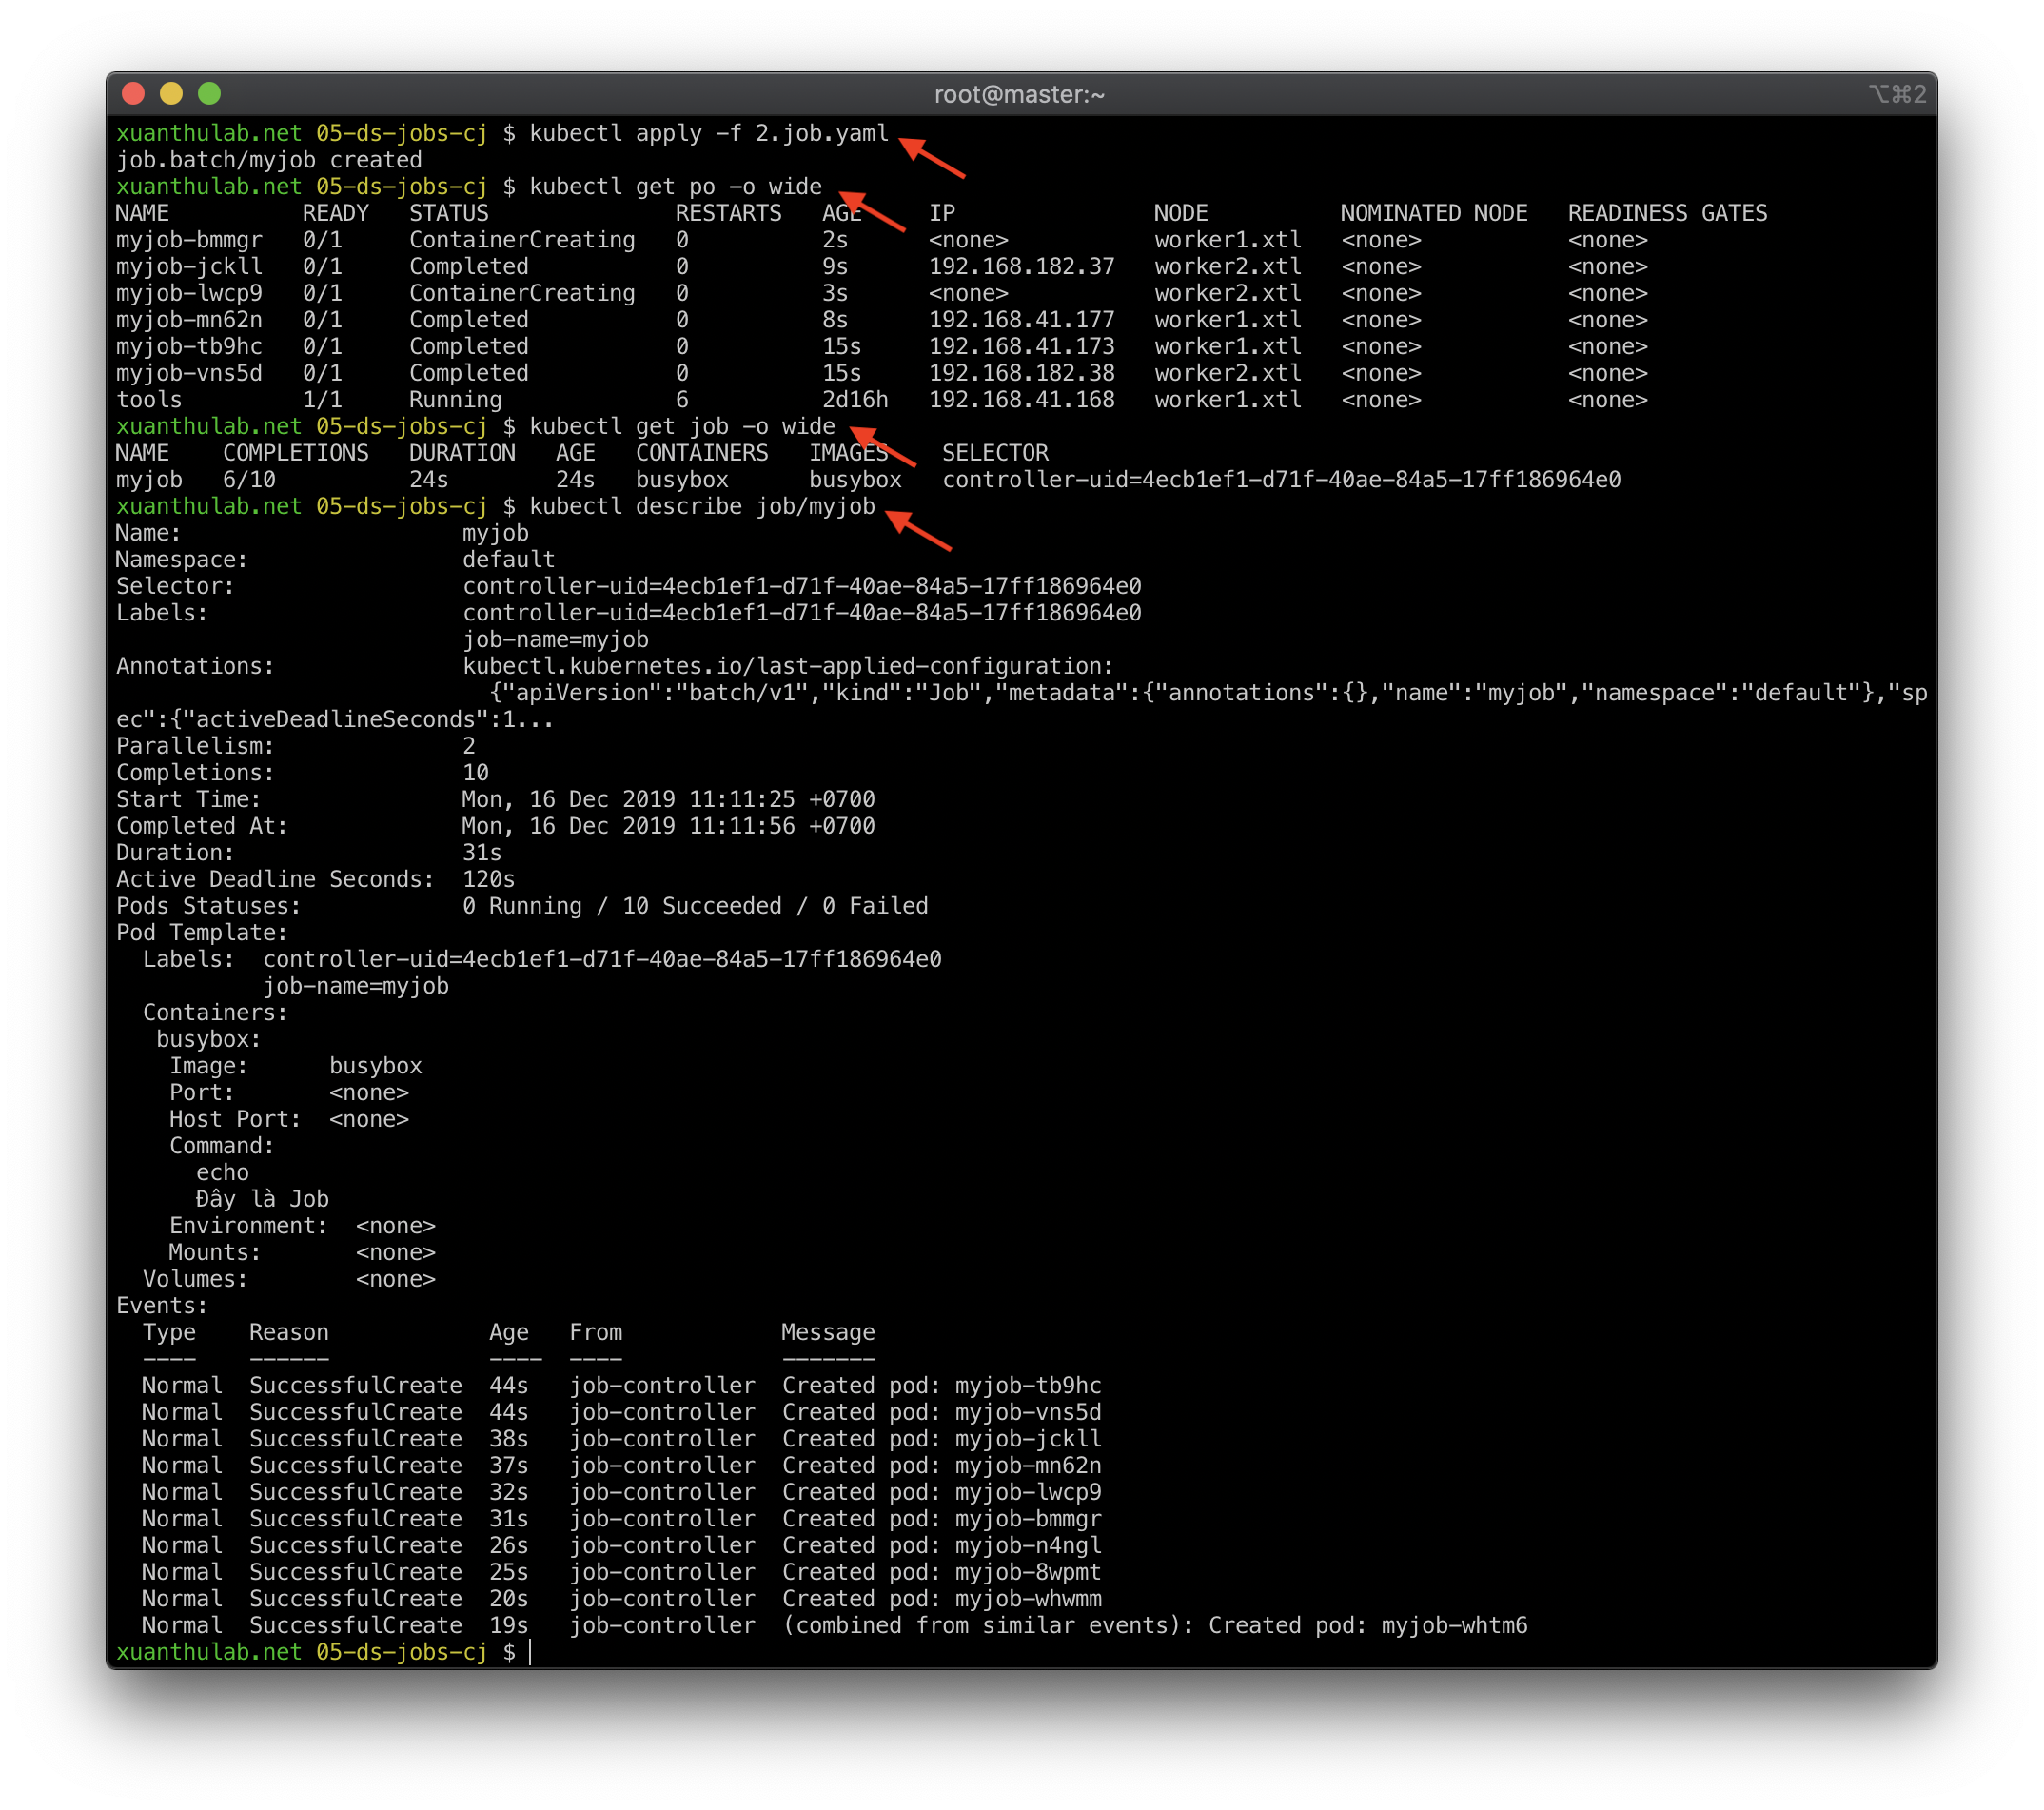Click the yellow minimize window button
The width and height of the screenshot is (2044, 1810).
pyautogui.click(x=171, y=94)
